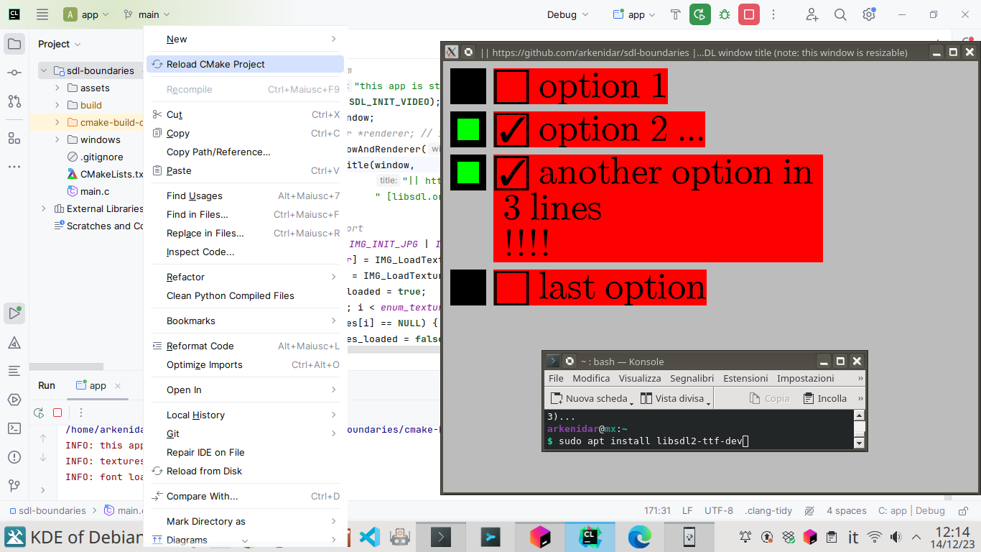
Task: Click green indicator beside option 2
Action: tap(468, 129)
